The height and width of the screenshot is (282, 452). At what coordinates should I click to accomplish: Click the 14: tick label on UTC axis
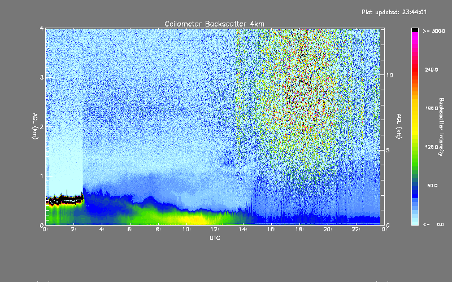243,230
